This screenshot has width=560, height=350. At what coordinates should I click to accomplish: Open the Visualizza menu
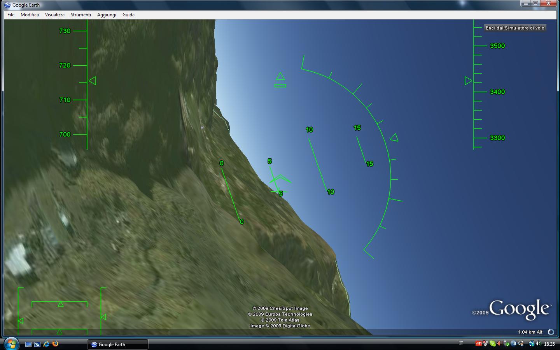click(x=54, y=15)
